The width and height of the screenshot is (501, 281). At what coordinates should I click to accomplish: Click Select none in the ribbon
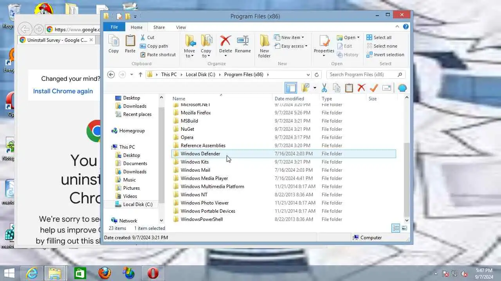pos(382,46)
